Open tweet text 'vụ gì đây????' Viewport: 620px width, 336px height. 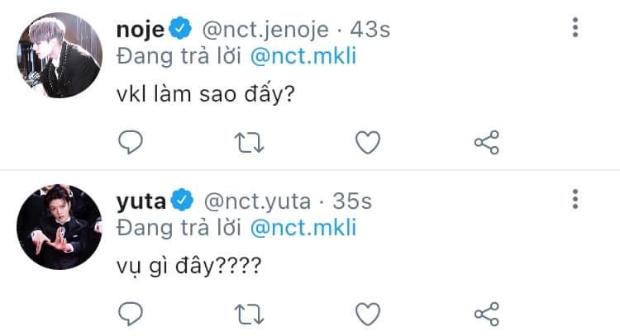189,266
